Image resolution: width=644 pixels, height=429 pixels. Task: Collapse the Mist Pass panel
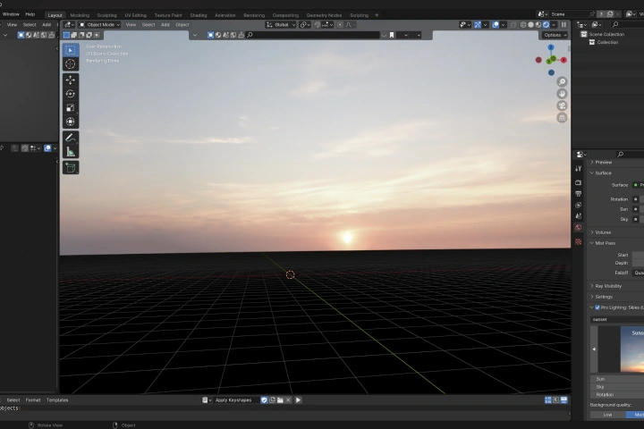coord(603,243)
